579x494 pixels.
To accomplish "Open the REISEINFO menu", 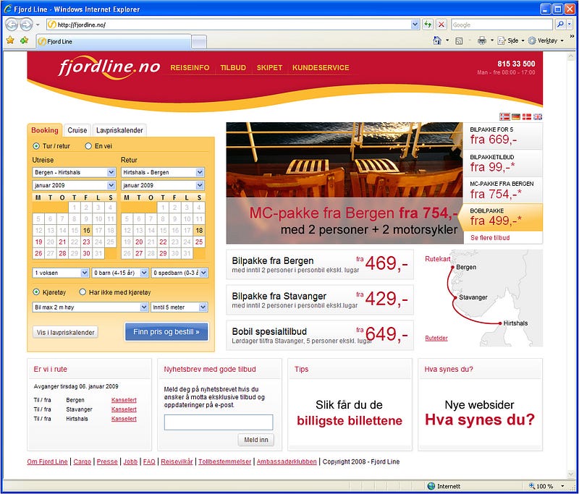I will 190,68.
